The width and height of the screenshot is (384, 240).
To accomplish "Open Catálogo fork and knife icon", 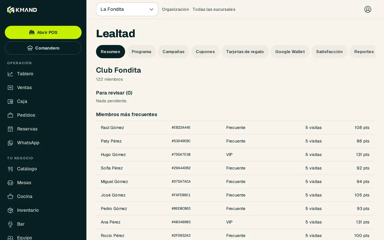I will click(10, 169).
